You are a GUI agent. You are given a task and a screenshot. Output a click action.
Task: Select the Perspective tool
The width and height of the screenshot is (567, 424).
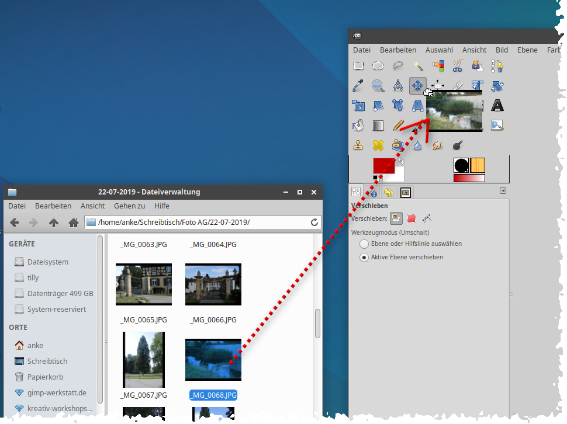(418, 106)
